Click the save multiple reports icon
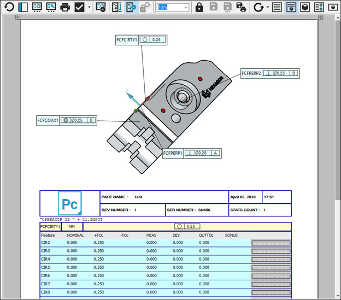 [x=241, y=7]
